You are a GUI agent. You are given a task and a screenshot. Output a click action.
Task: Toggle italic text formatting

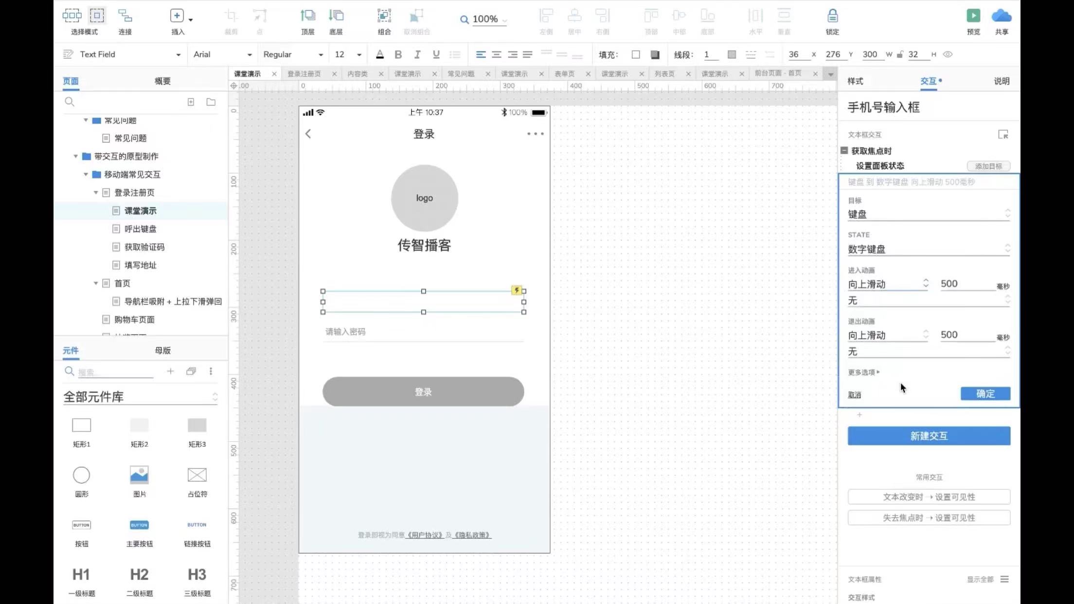click(417, 54)
